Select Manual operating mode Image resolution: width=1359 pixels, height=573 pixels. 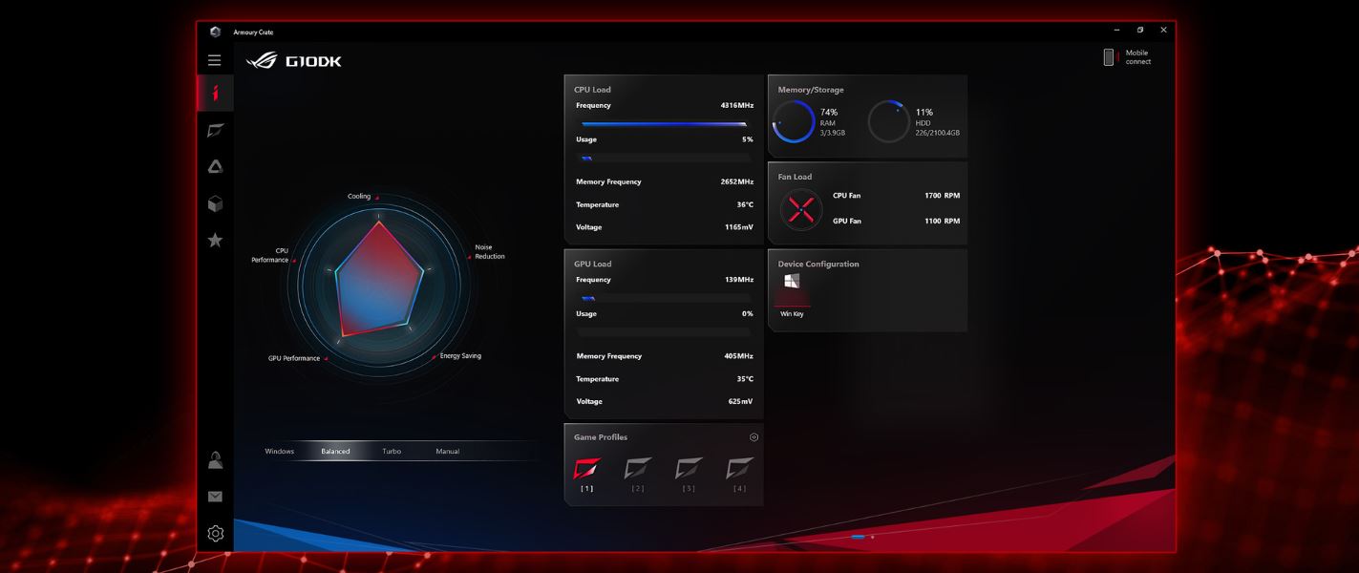coord(447,451)
